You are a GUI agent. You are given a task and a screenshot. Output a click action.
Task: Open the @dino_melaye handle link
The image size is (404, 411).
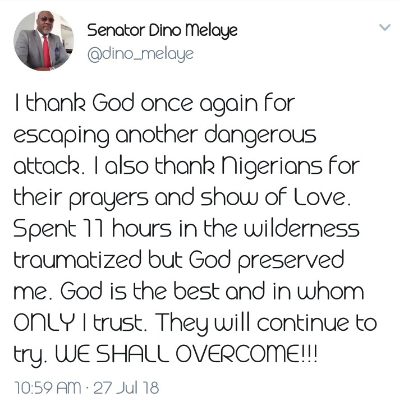coord(140,54)
